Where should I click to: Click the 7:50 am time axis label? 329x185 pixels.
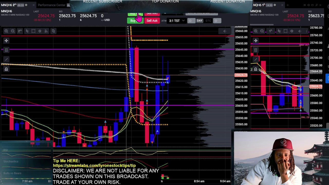tap(27, 181)
